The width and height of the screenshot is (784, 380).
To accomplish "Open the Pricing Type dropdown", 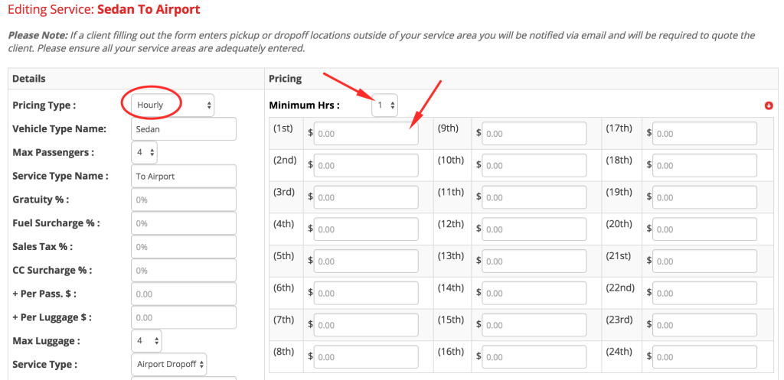I will point(172,106).
